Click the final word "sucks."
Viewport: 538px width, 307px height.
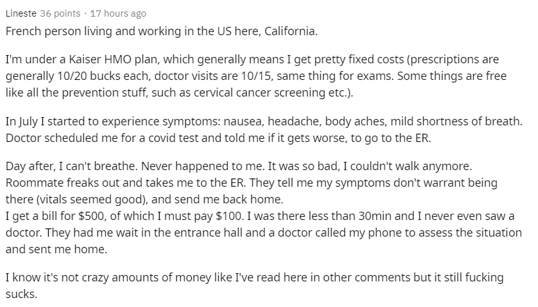21,293
